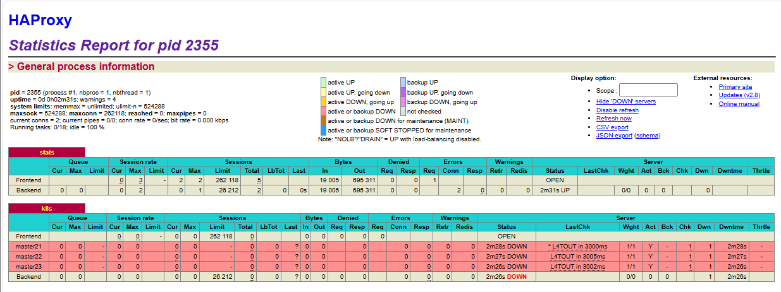
Task: Select the master23 server row name
Action: point(28,266)
